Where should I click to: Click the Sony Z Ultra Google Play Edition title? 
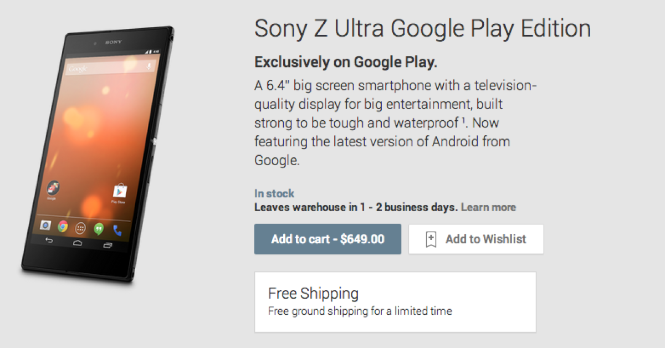point(422,29)
